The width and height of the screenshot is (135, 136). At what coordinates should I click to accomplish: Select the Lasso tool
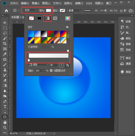[5, 33]
